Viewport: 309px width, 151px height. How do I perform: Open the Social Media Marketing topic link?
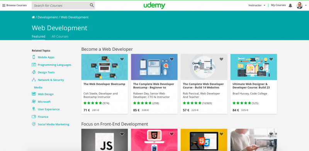pyautogui.click(x=53, y=124)
